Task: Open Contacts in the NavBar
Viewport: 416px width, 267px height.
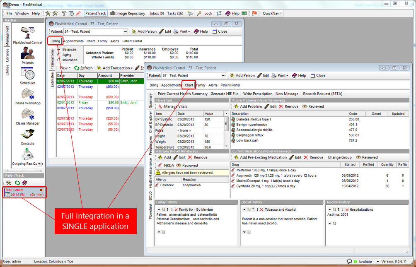Action: coord(28,136)
